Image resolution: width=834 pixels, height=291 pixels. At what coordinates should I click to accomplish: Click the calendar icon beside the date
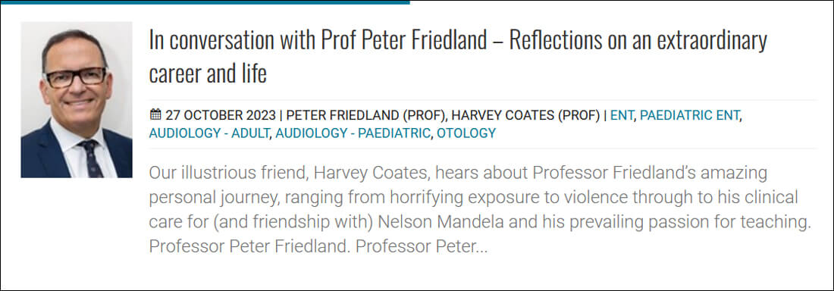pyautogui.click(x=155, y=115)
